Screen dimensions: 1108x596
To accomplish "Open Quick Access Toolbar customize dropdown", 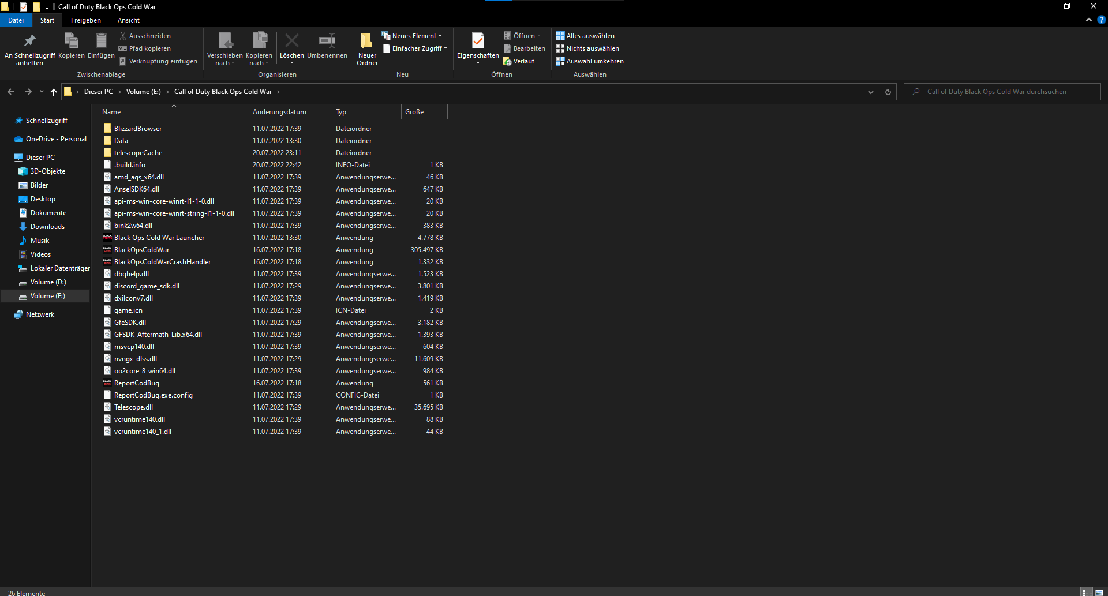I will (x=47, y=7).
